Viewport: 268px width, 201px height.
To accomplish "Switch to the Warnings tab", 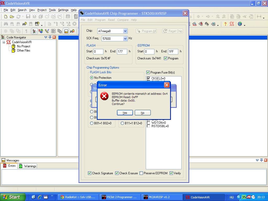I will click(27, 166).
